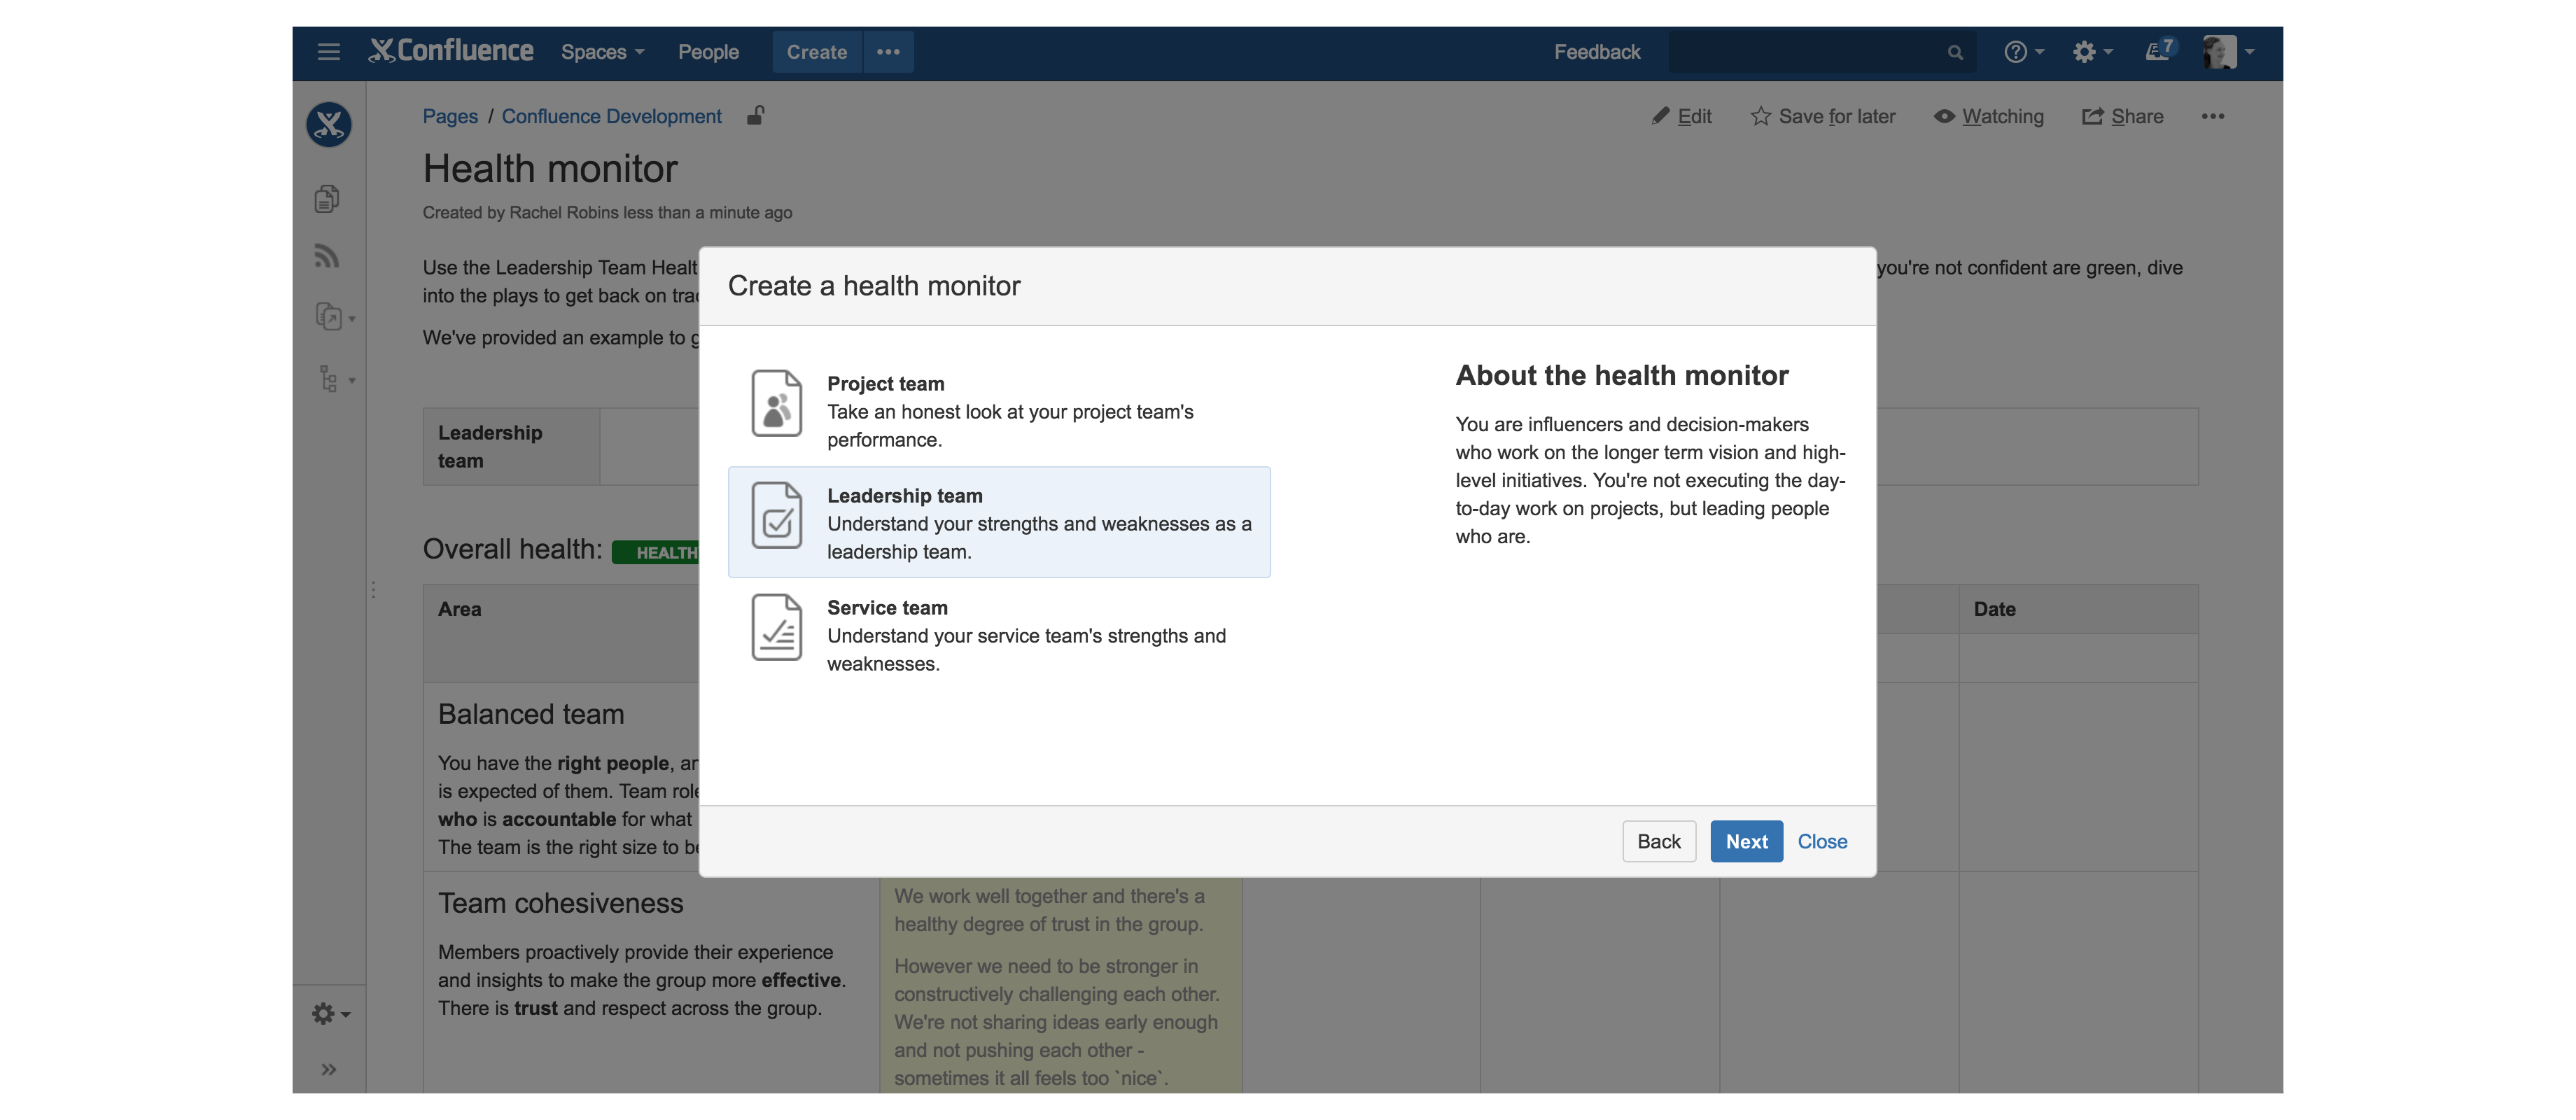Toggle the Watching eye button
This screenshot has height=1120, width=2576.
coord(1989,117)
